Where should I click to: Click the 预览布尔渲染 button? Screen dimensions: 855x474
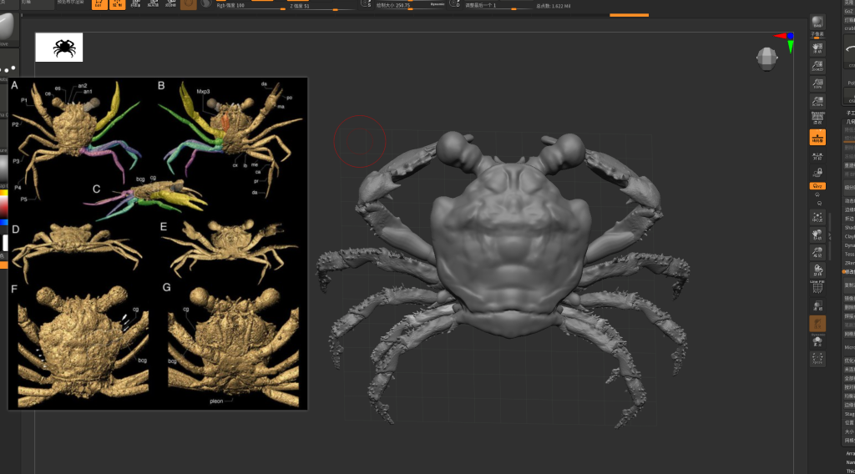(x=71, y=3)
